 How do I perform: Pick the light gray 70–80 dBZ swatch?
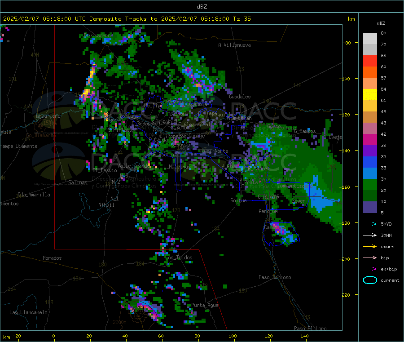pyautogui.click(x=370, y=39)
